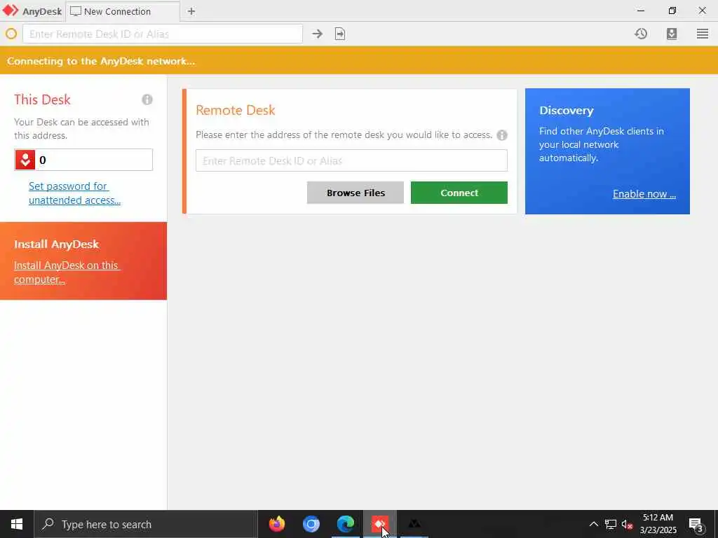Click the taskbar search box
718x538 pixels.
(x=146, y=524)
